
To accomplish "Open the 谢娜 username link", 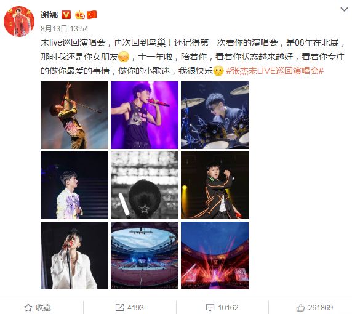I will point(49,15).
